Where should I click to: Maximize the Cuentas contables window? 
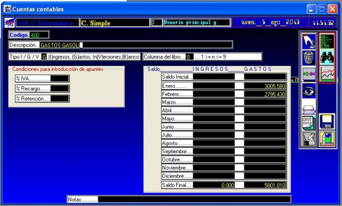[x=322, y=9]
